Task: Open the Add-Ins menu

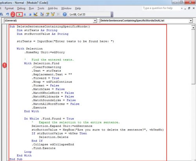Action: [53, 8]
